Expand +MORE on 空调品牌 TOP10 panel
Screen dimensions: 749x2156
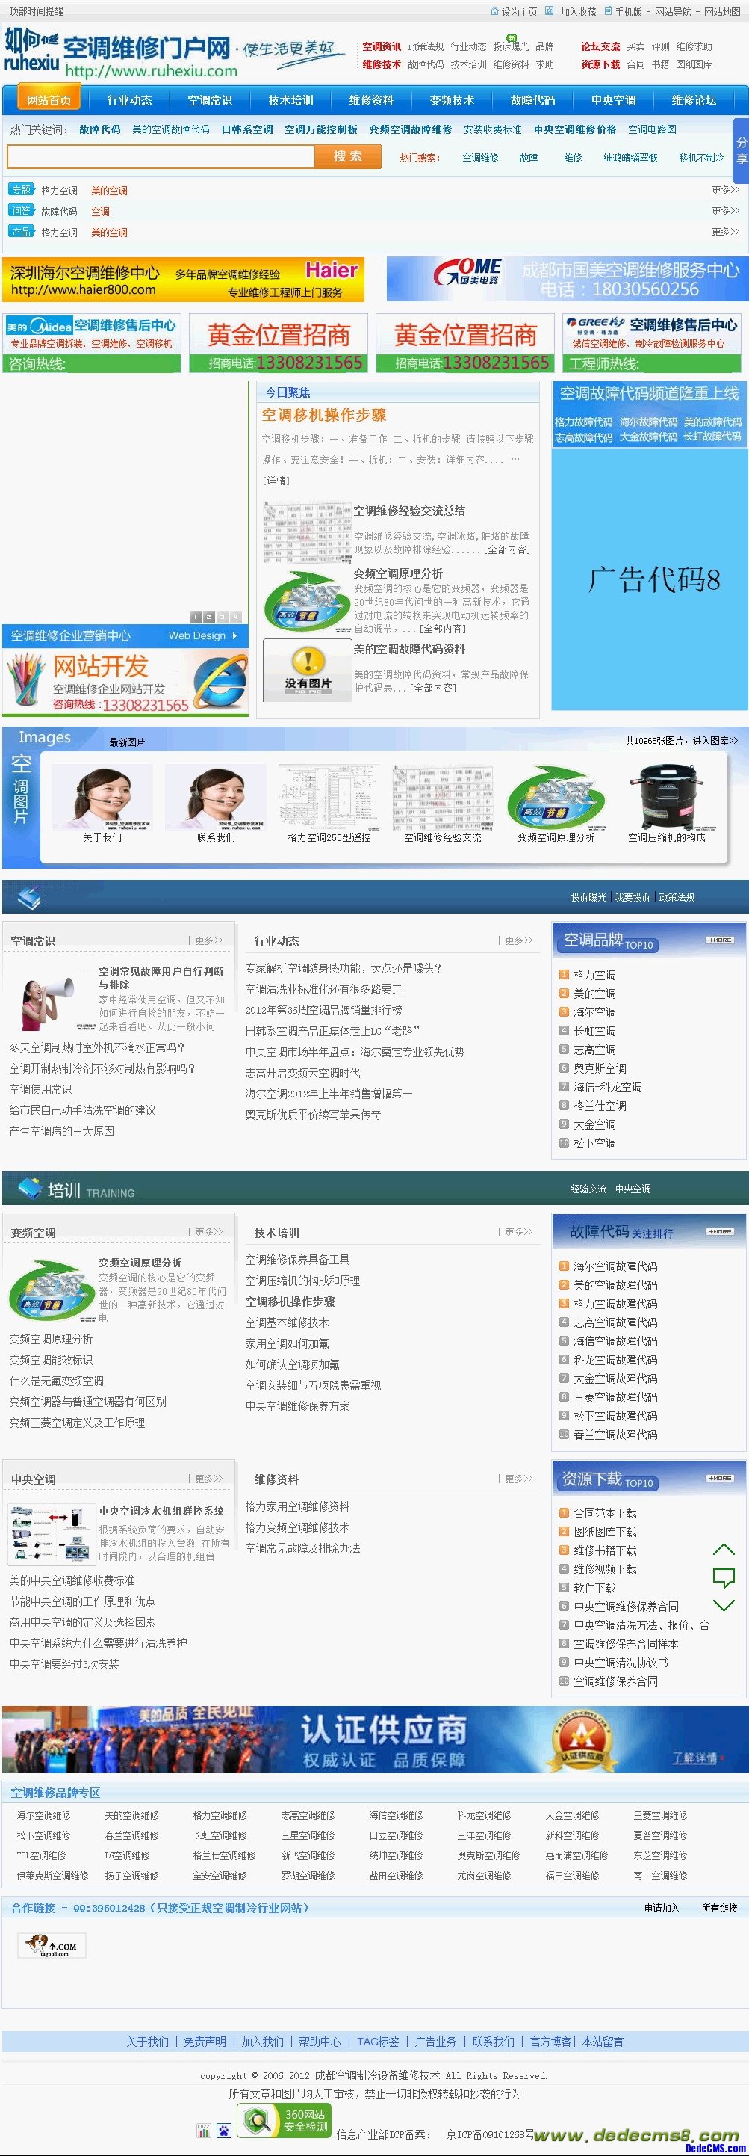719,940
